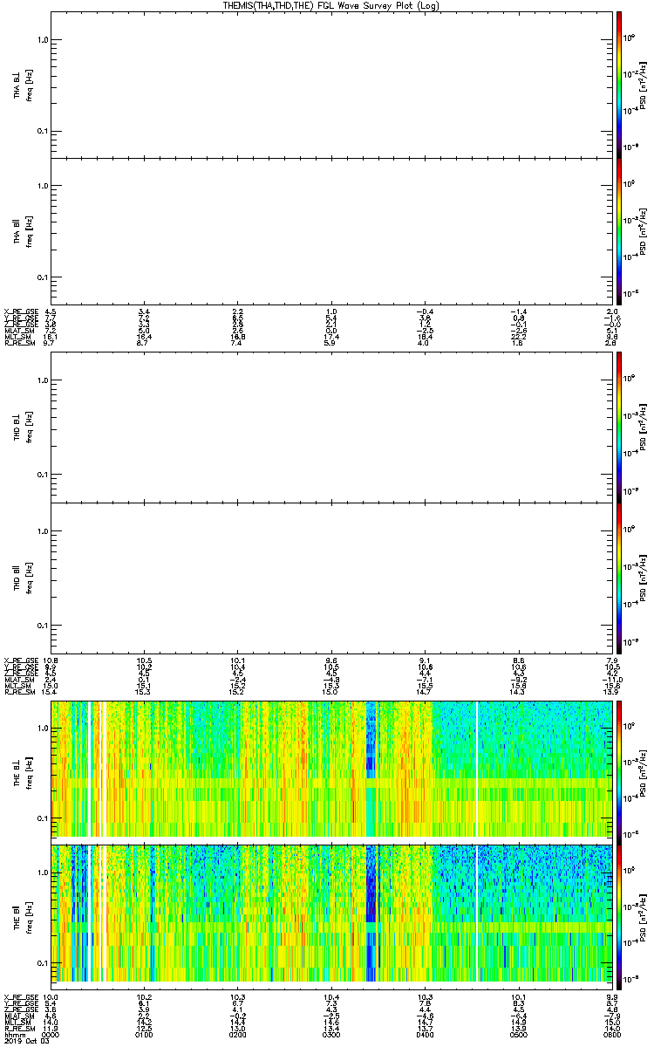This screenshot has width=654, height=1047.
Task: Click the THA B⊥ freq [Hz] axis label
Action: point(29,85)
